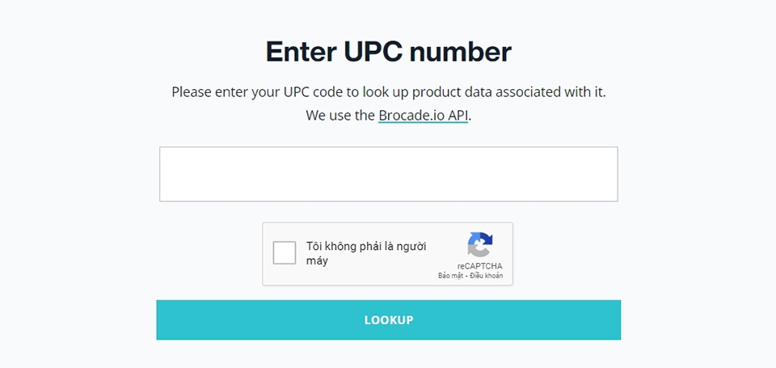
Task: Click the dash between Bảo mật and Điều khoản
Action: coord(466,276)
